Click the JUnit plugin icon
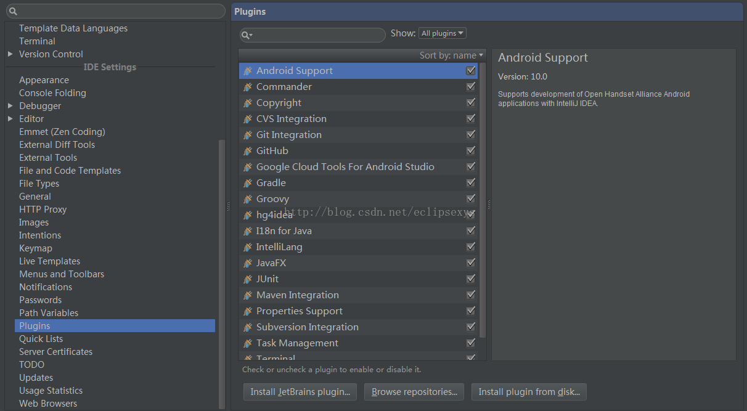Viewport: 747px width, 411px height. pyautogui.click(x=248, y=279)
